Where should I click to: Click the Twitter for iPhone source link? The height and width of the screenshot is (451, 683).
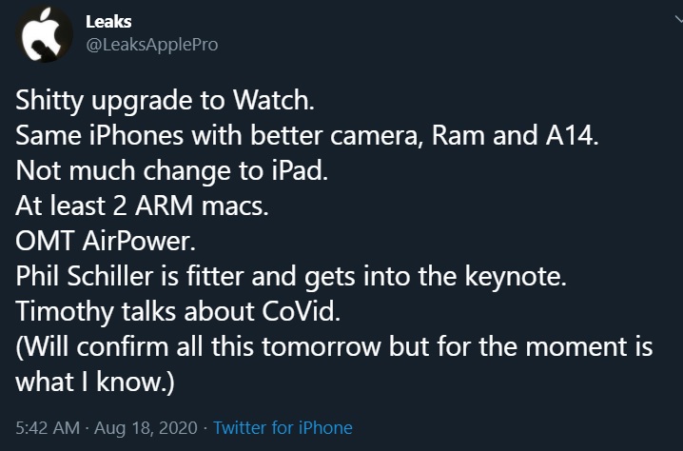[283, 427]
